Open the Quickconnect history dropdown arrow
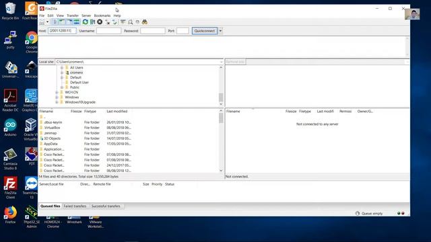The image size is (431, 242). (x=220, y=31)
